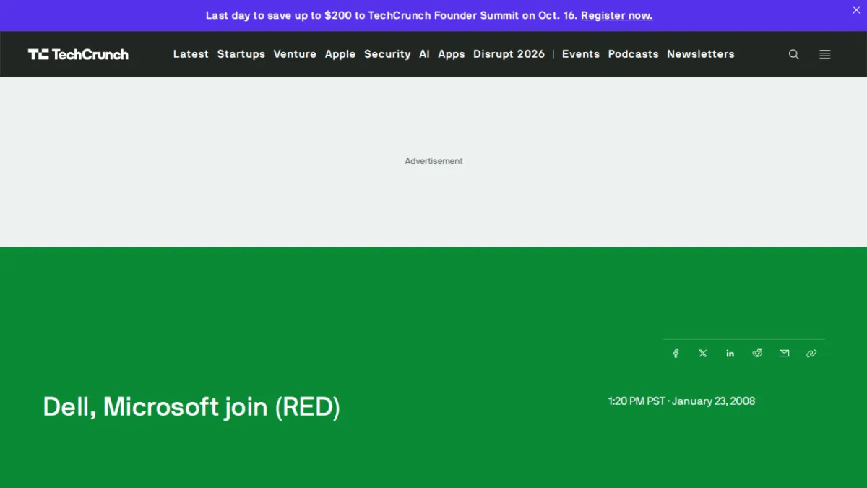The image size is (867, 488).
Task: Open Newsletters nav item
Action: [x=700, y=54]
